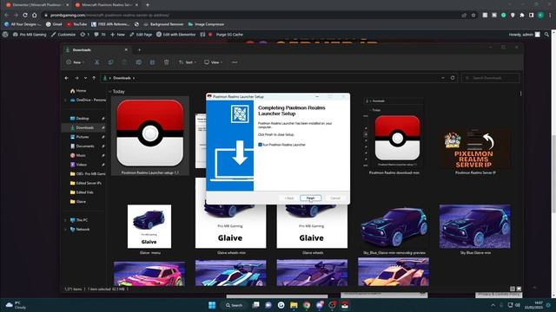The image size is (556, 312).
Task: Click the Downloads Explorer tab
Action: click(x=96, y=50)
